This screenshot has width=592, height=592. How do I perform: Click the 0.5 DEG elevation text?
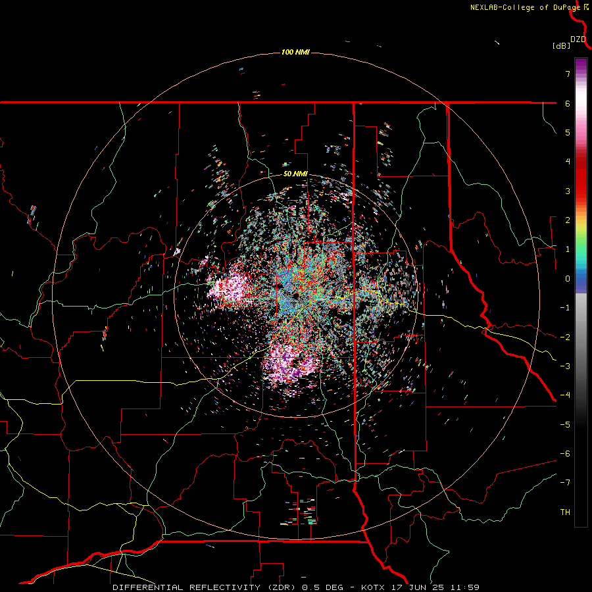pyautogui.click(x=323, y=587)
